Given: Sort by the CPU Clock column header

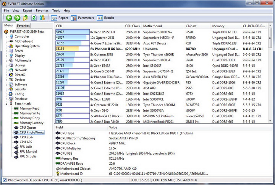Looking at the screenshot, I should coord(133,26).
